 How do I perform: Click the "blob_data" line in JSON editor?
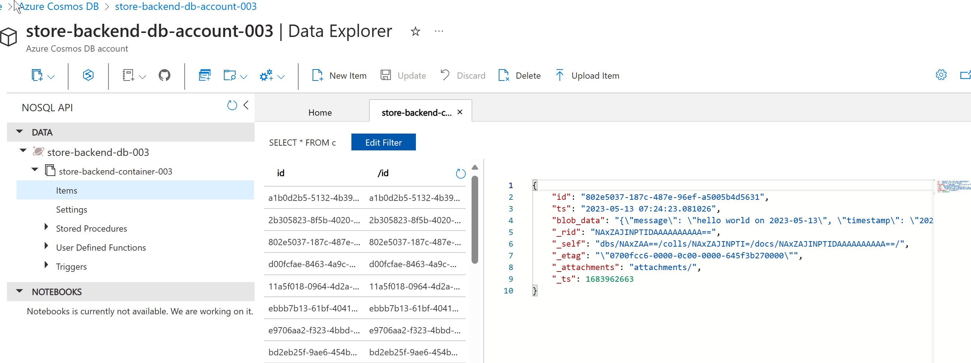(x=742, y=220)
